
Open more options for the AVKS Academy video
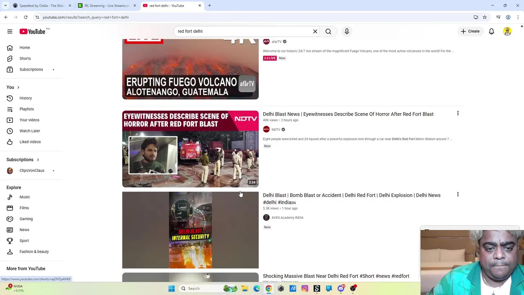pos(458,195)
